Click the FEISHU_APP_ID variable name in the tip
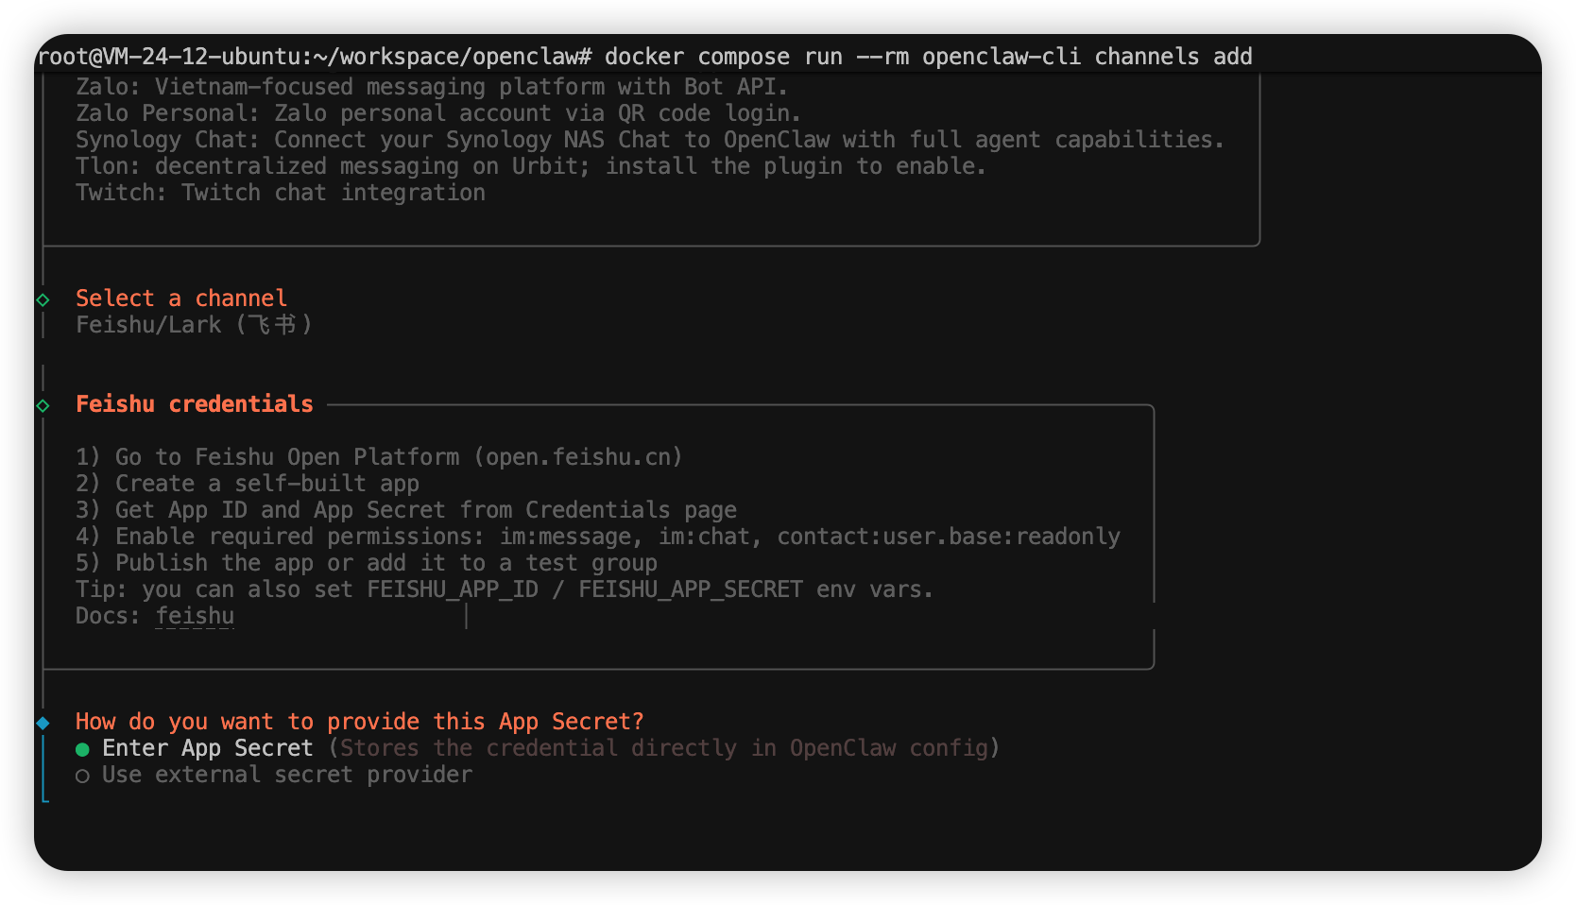This screenshot has height=905, width=1576. (452, 589)
